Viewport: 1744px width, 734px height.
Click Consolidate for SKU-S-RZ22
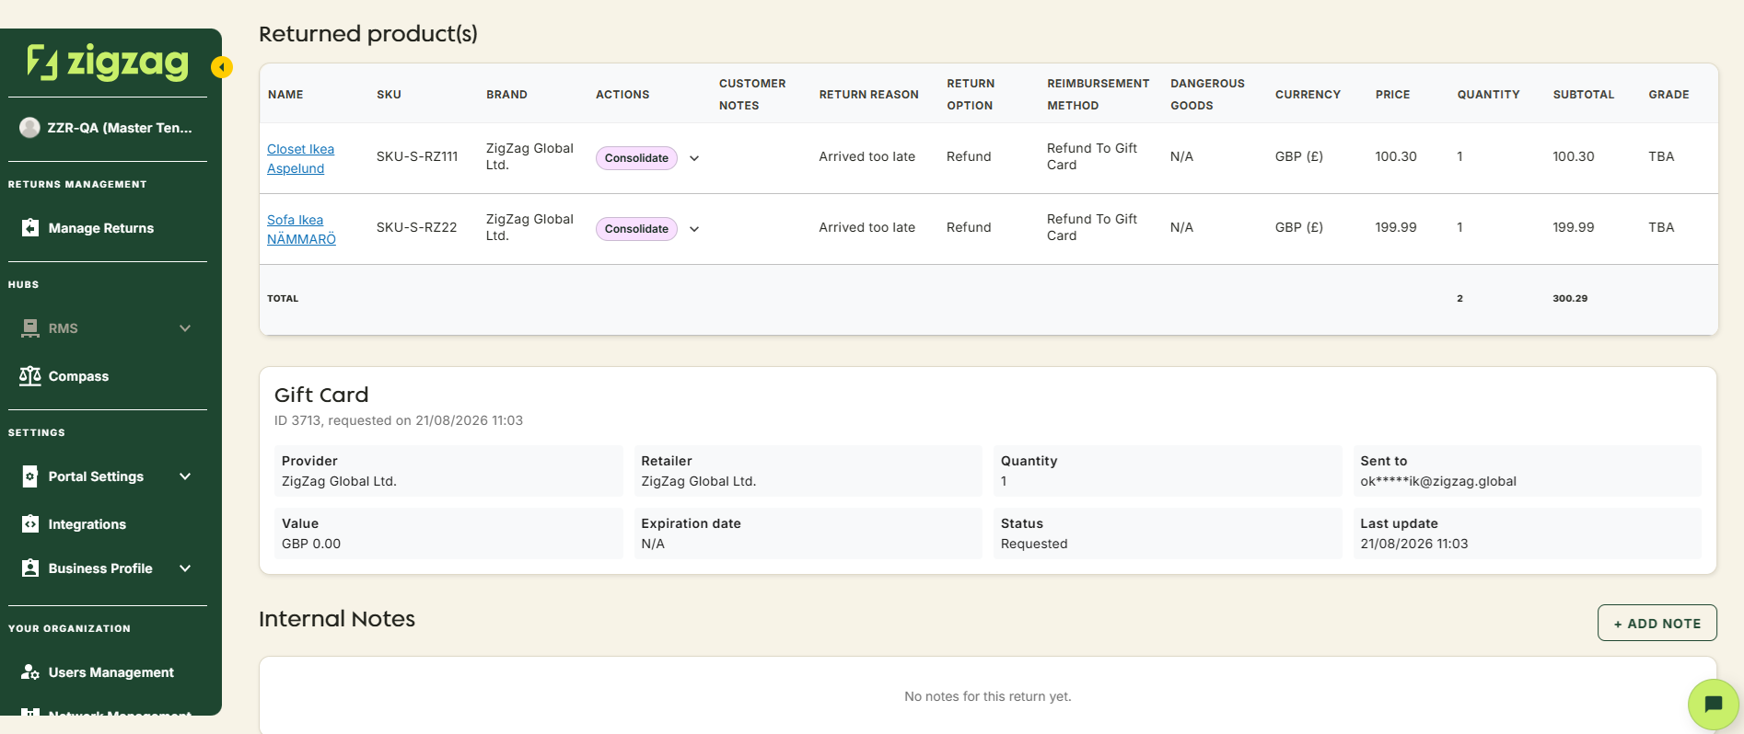[636, 229]
